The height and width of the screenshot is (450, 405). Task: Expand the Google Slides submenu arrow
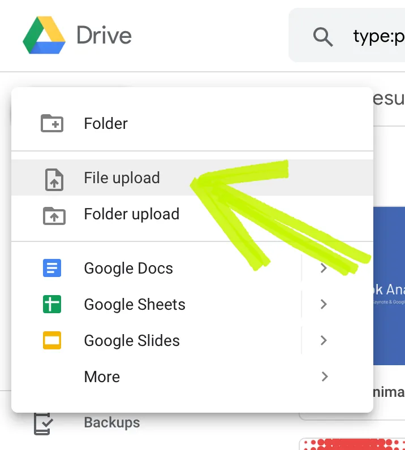click(x=324, y=340)
